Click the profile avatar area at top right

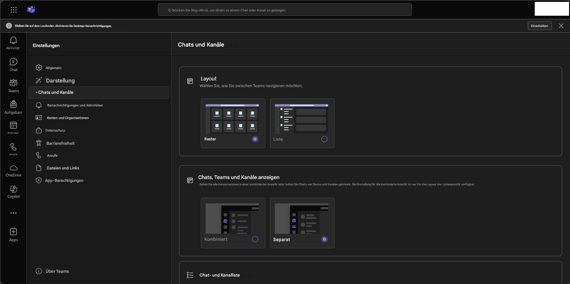point(551,9)
